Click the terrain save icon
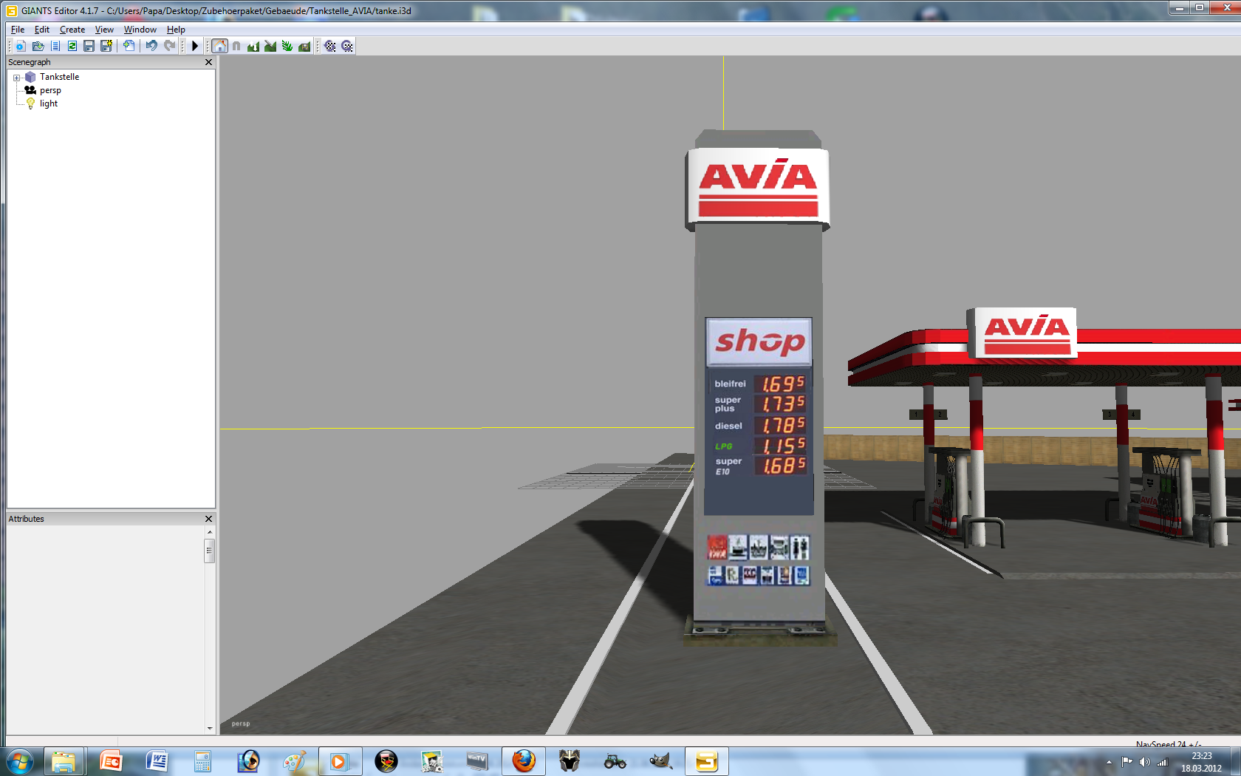1241x776 pixels. click(x=304, y=46)
